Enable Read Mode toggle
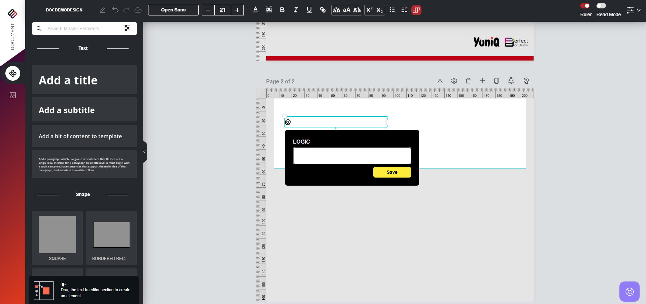The height and width of the screenshot is (304, 646). (x=601, y=6)
